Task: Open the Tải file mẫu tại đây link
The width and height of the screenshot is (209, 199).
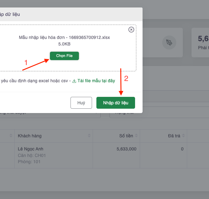Action: (x=96, y=81)
